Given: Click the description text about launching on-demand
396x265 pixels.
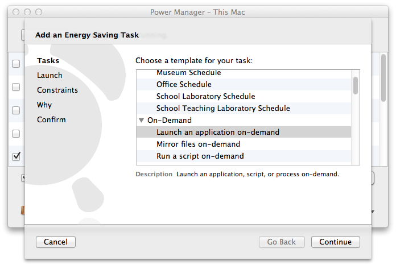Looking at the screenshot, I should 258,174.
